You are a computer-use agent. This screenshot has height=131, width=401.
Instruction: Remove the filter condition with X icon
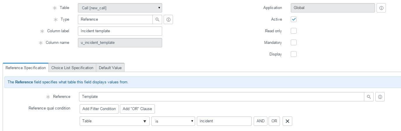pos(287,121)
